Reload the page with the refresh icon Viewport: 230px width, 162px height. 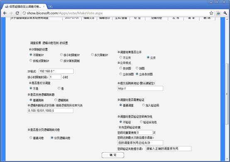pyautogui.click(x=17, y=13)
